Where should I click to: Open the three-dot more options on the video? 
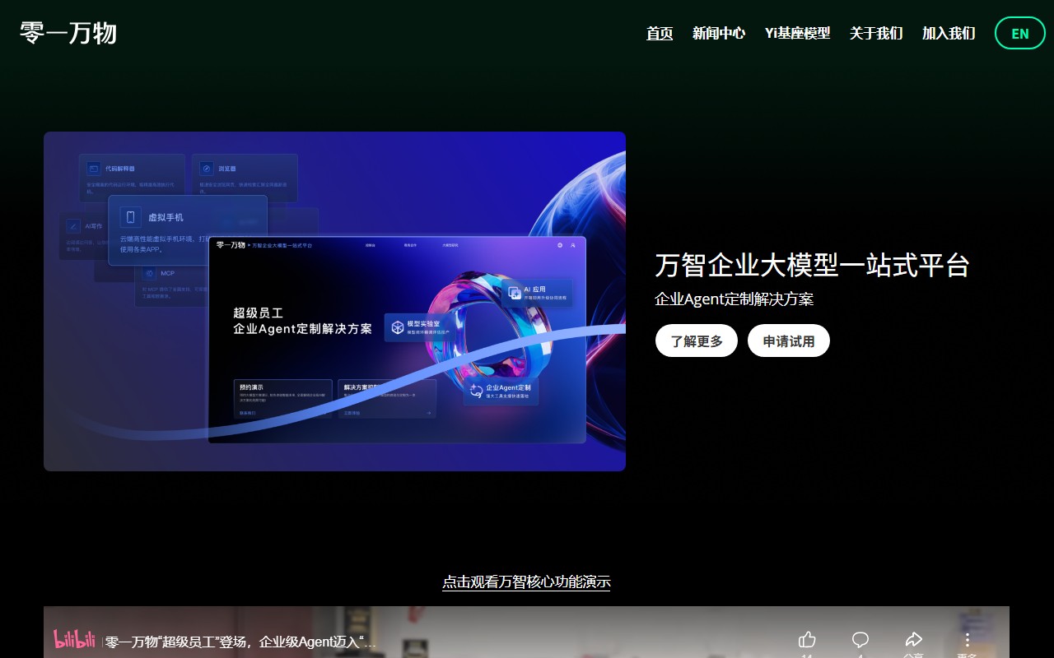pos(967,638)
